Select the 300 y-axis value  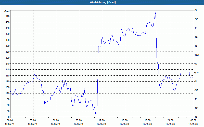(x=8, y=58)
